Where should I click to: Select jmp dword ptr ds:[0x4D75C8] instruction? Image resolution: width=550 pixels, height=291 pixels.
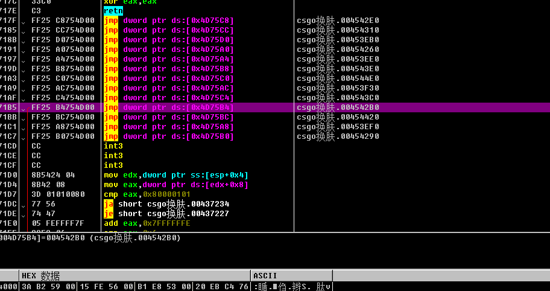coord(169,21)
